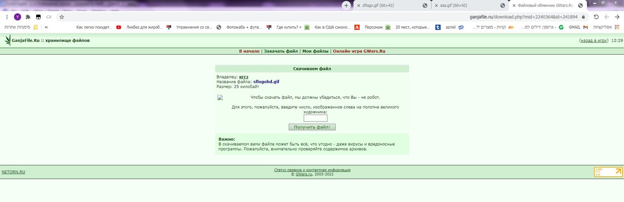The height and width of the screenshot is (202, 624).
Task: Click the address bar URL
Action: [523, 17]
